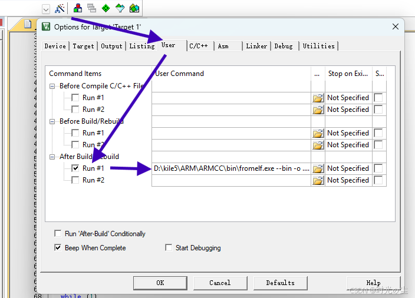Edit the fromelf.exe user command field
The image size is (415, 298).
231,168
